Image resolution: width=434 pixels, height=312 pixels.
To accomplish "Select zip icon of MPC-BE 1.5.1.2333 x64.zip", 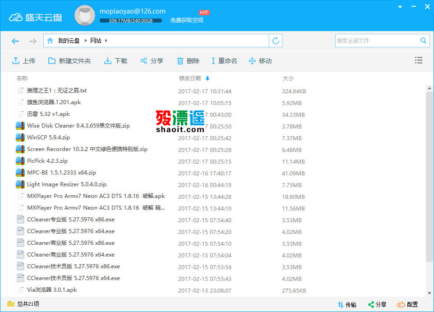I will tap(20, 172).
